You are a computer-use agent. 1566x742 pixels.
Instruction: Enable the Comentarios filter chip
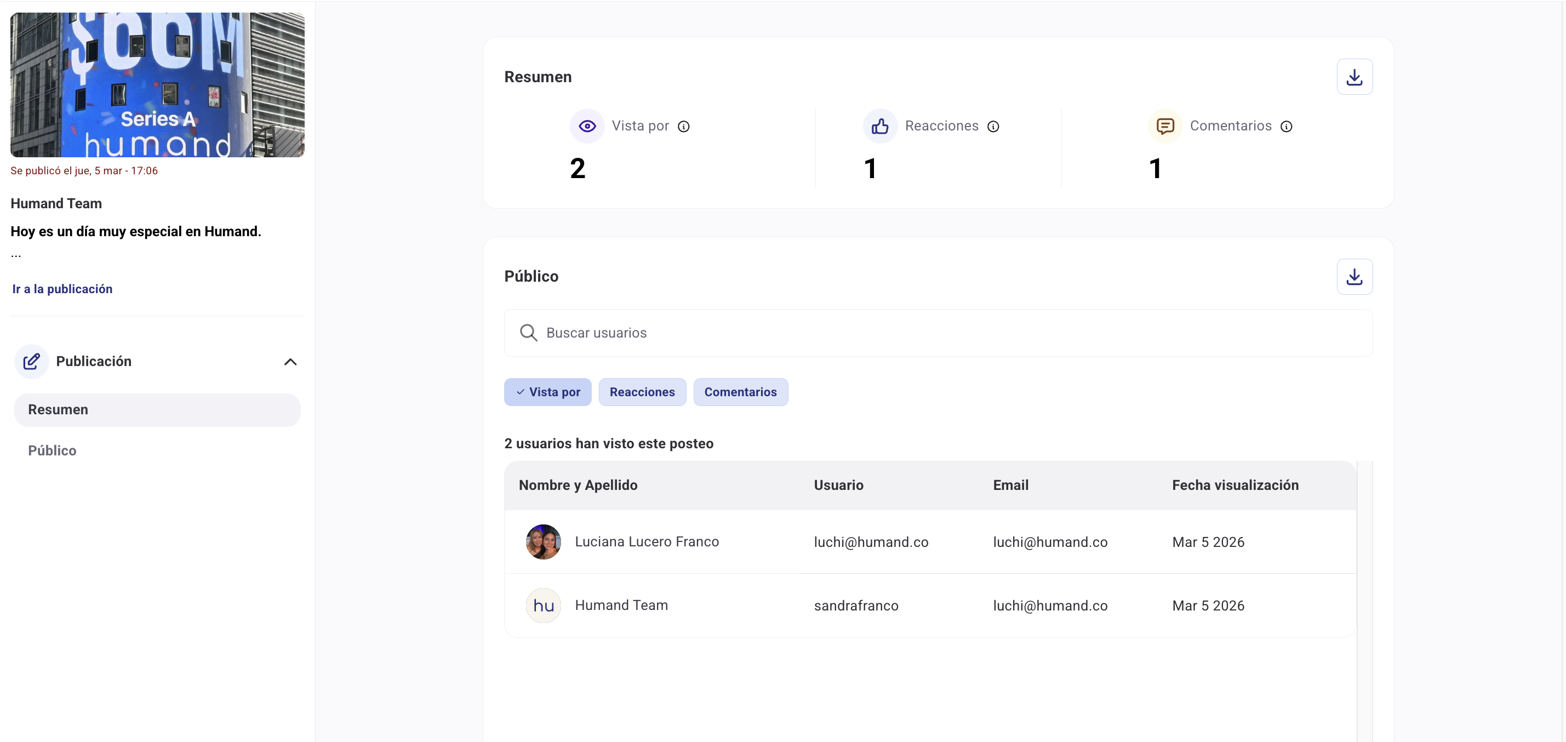pos(740,392)
